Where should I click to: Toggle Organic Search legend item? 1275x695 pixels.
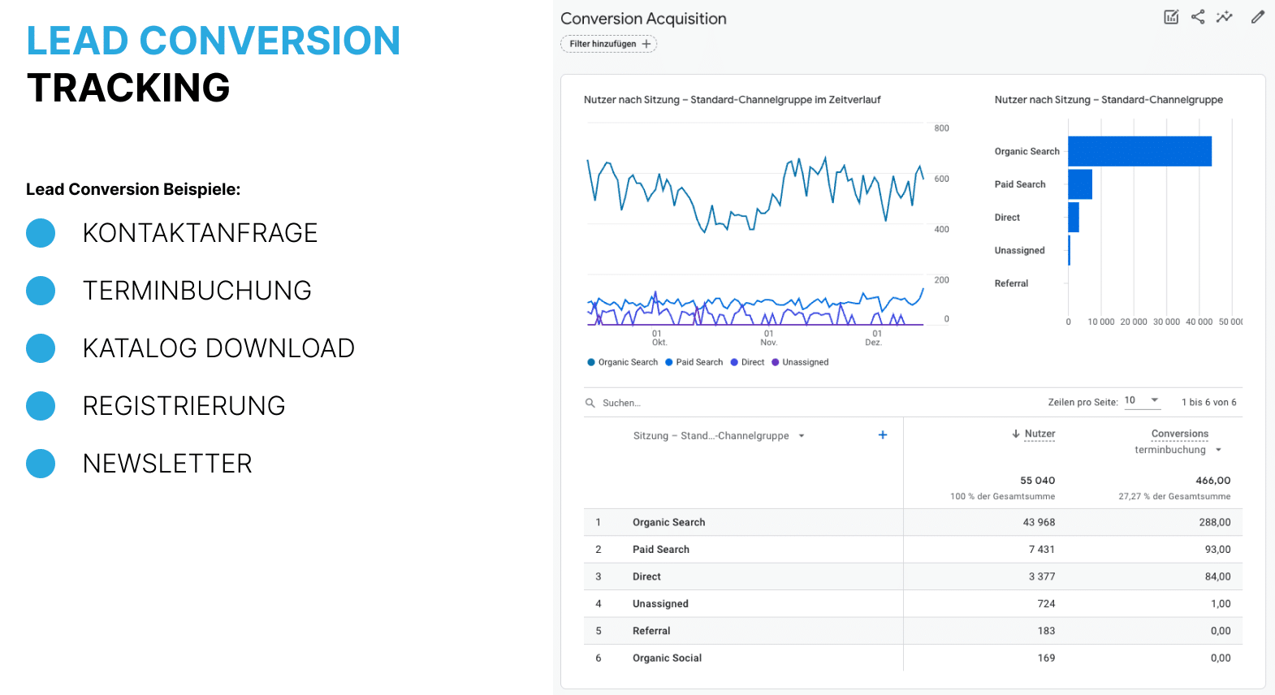[x=622, y=362]
